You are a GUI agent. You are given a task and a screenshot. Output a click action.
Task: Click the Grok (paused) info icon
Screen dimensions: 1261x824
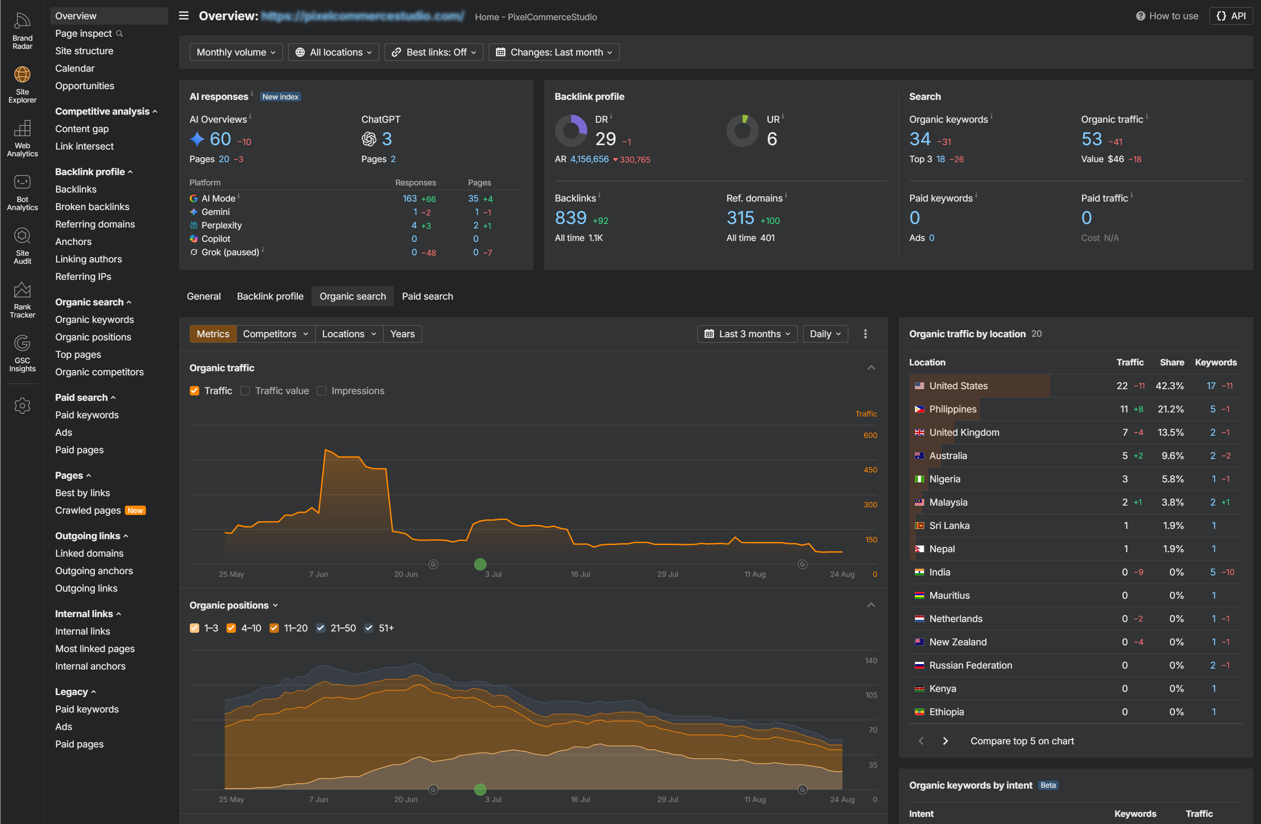point(263,249)
